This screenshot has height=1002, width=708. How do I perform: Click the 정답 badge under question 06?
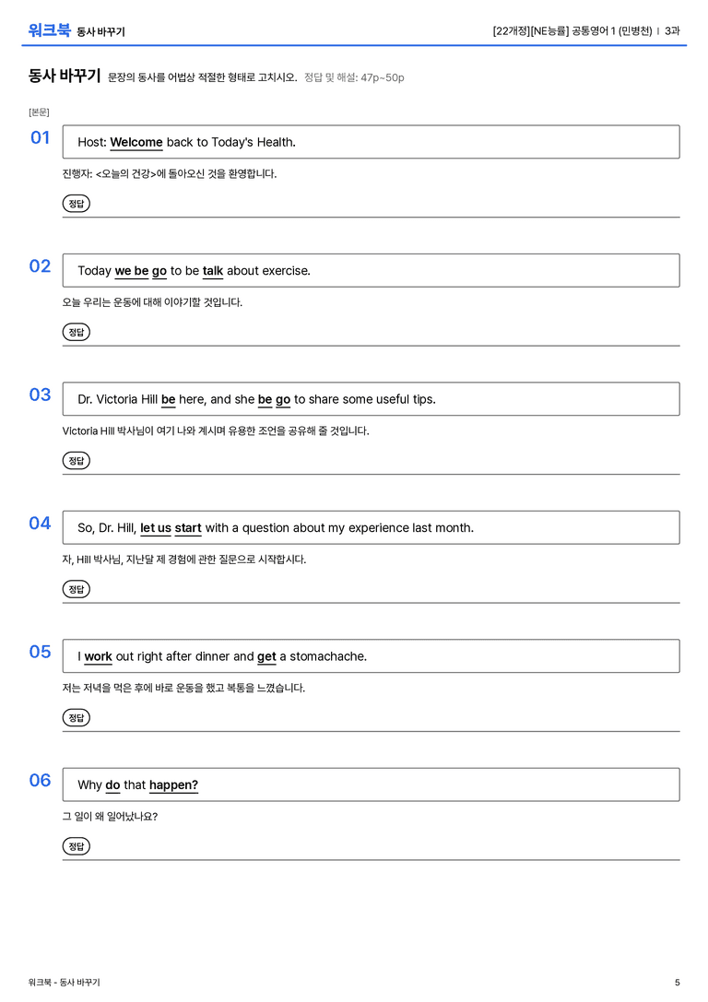point(76,845)
